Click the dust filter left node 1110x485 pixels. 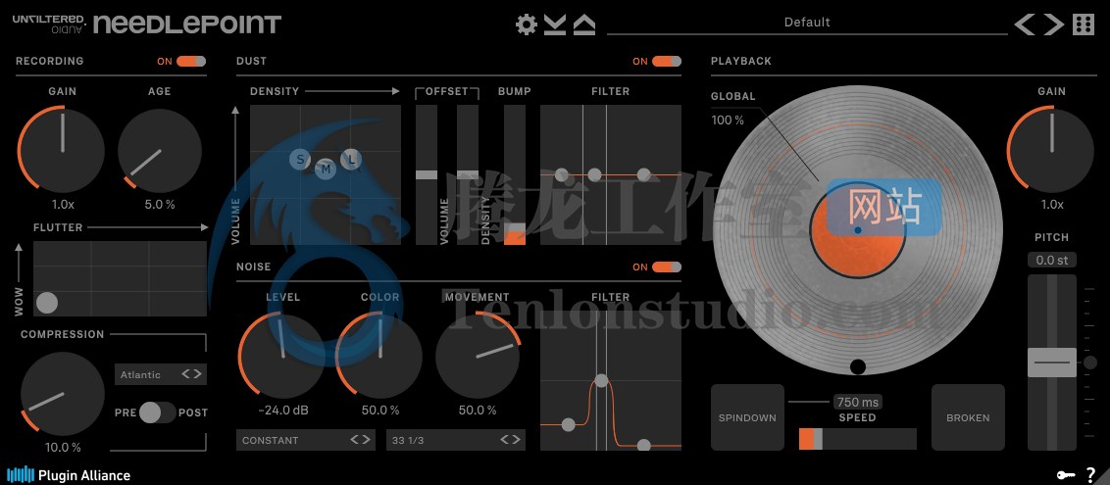point(561,174)
